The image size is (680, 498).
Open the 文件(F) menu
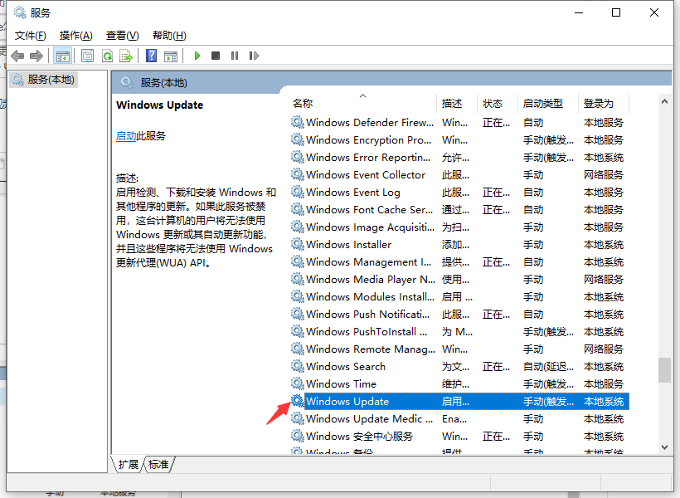pos(31,35)
